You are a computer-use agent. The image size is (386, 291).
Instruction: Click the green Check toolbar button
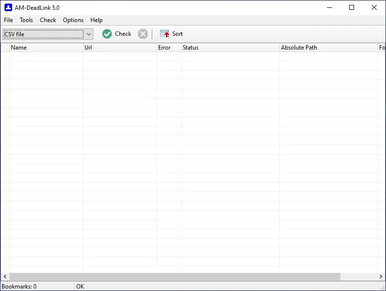117,34
